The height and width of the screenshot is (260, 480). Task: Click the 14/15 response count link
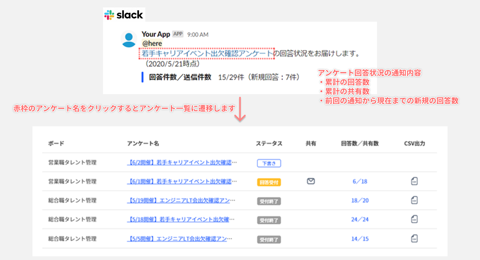[x=360, y=239]
